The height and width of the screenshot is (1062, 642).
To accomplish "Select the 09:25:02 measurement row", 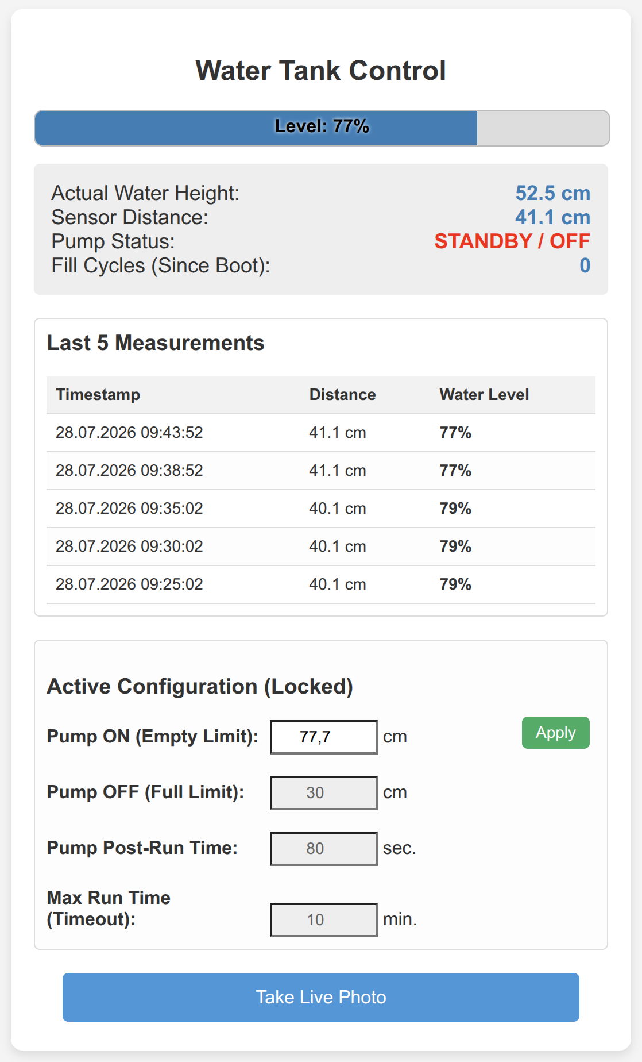I will [321, 584].
